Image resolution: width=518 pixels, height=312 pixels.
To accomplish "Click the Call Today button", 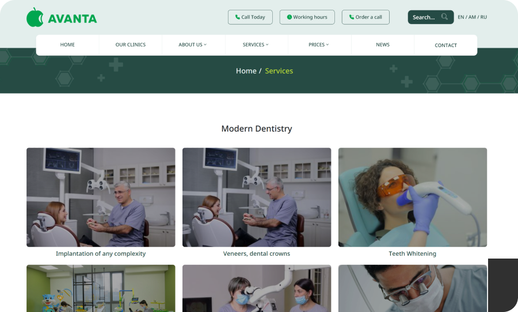I will (250, 17).
